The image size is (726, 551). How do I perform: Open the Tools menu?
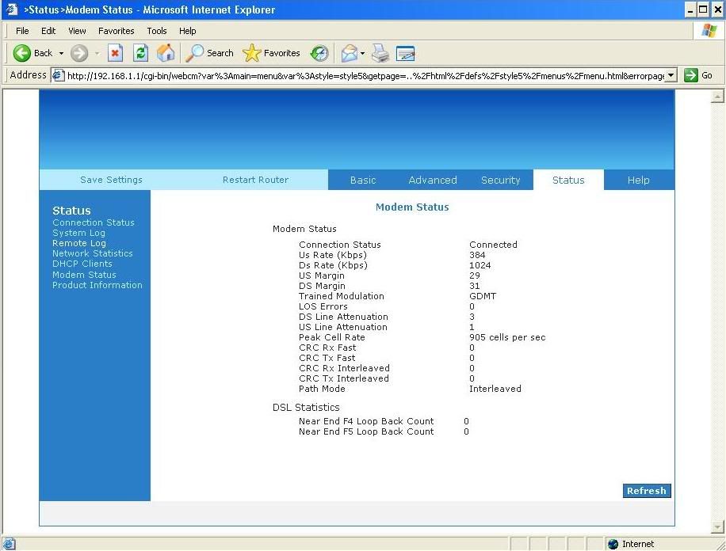pyautogui.click(x=157, y=31)
